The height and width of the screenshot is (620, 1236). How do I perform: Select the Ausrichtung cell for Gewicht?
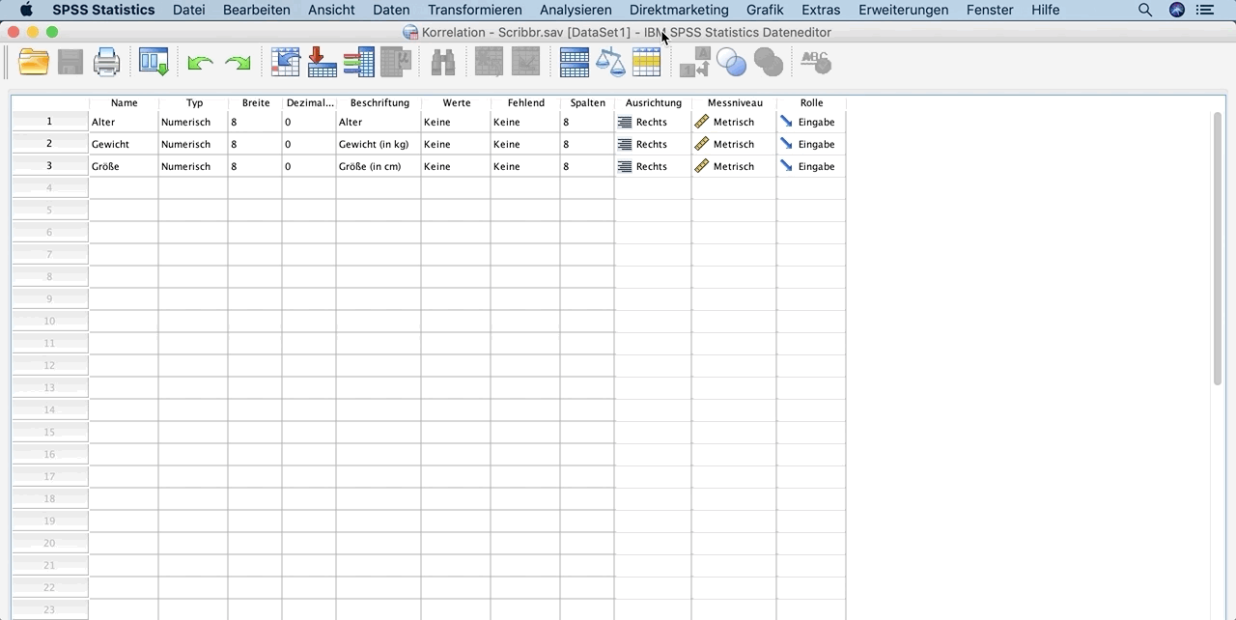pos(653,145)
